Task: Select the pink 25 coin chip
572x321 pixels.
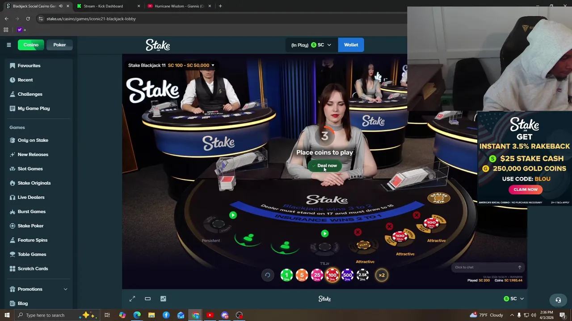Action: coord(317,275)
